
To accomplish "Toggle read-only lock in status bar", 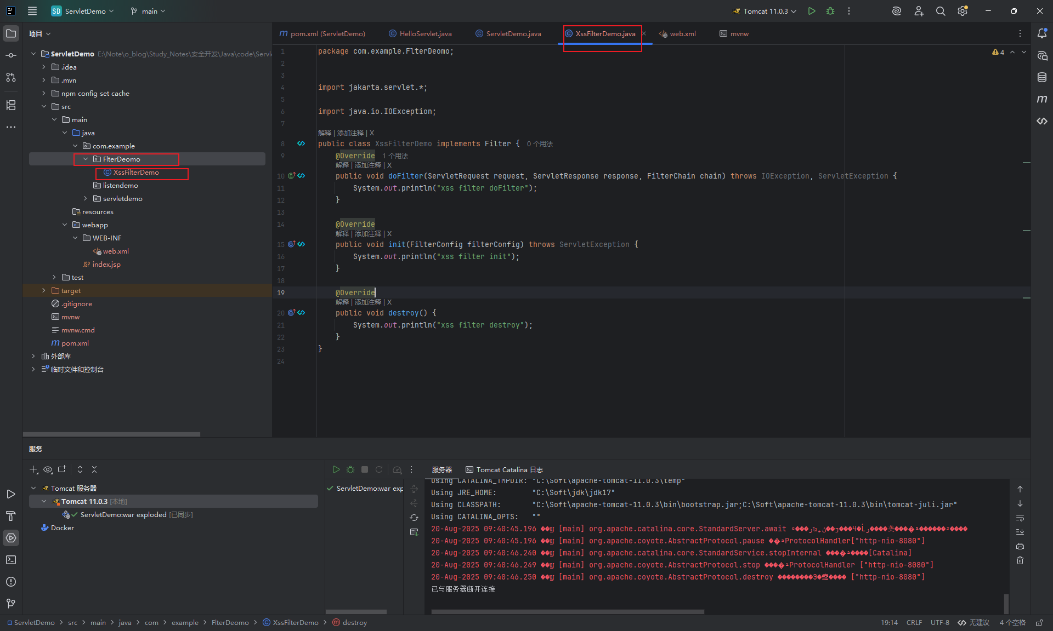I will click(x=1039, y=623).
